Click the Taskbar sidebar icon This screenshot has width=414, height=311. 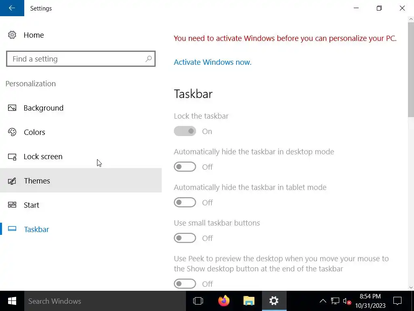pyautogui.click(x=12, y=229)
